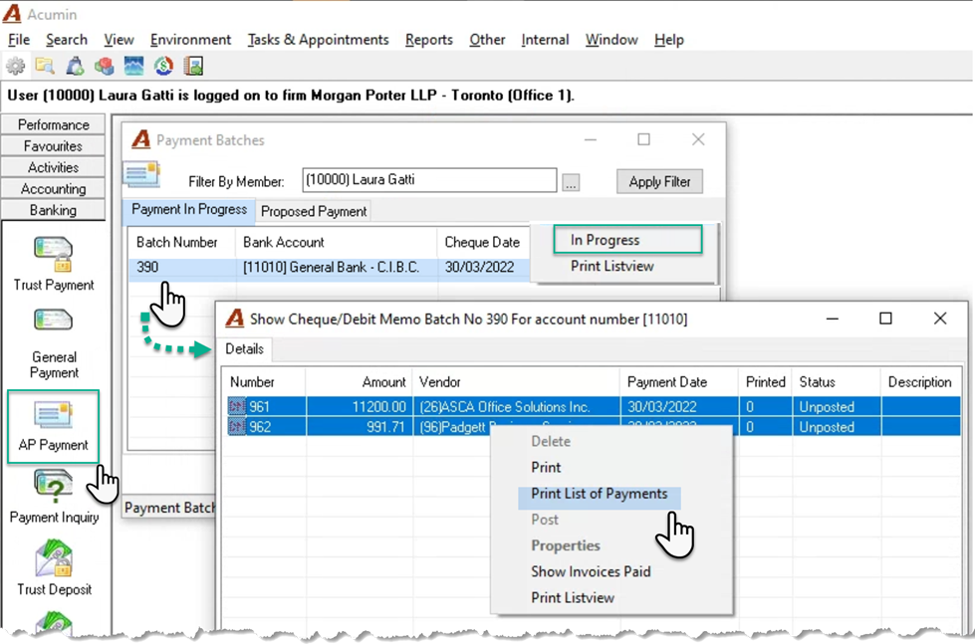Collapse the Banking sidebar section

[54, 210]
